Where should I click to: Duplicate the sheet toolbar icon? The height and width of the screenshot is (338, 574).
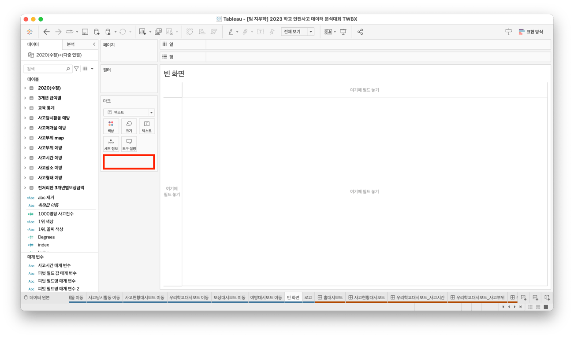click(158, 32)
